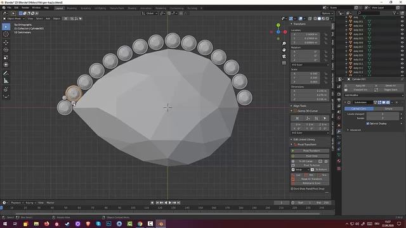Open Modifier properties wrench tab
The height and width of the screenshot is (228, 406).
tap(339, 131)
